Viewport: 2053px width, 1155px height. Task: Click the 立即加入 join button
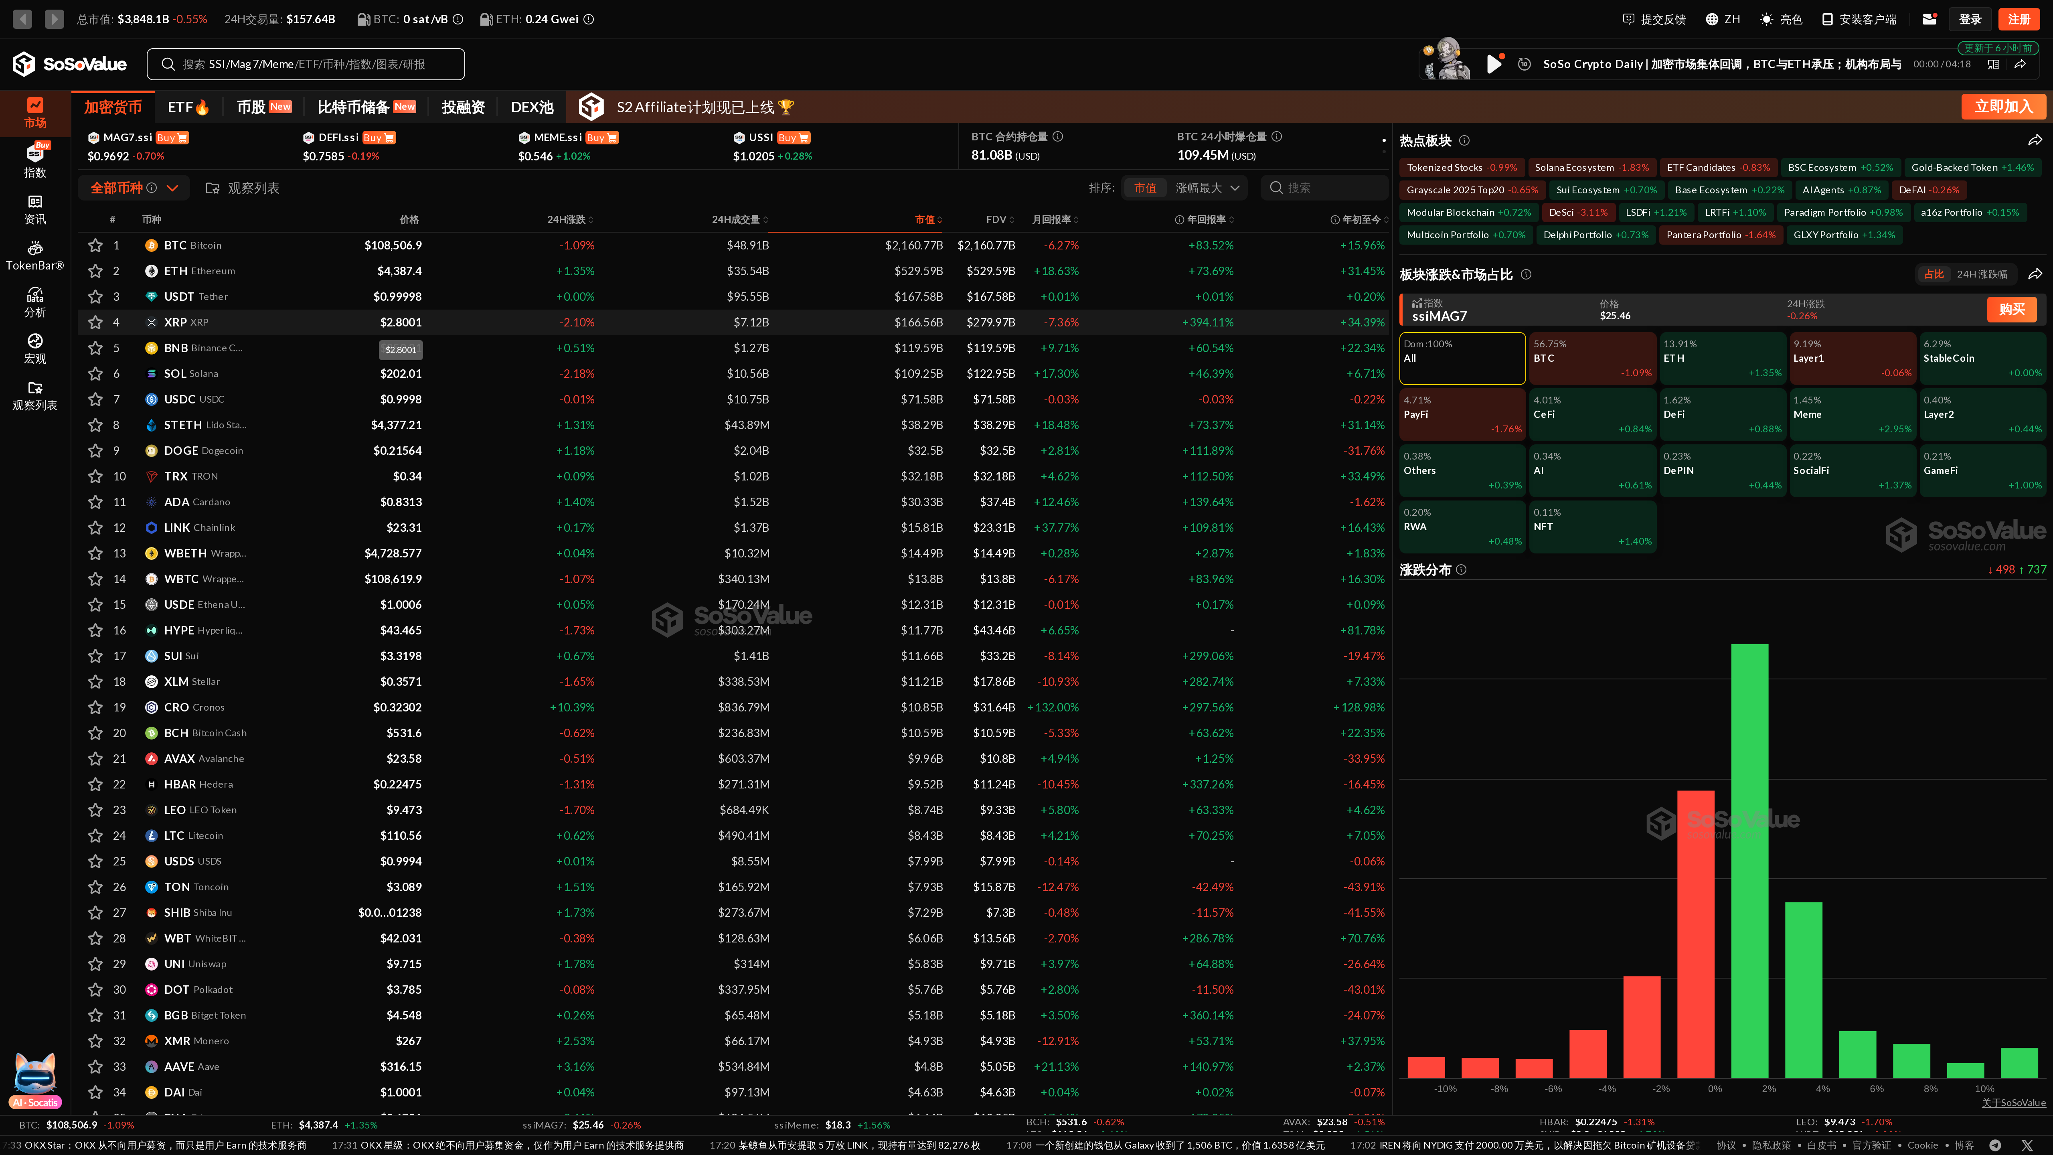click(2004, 107)
